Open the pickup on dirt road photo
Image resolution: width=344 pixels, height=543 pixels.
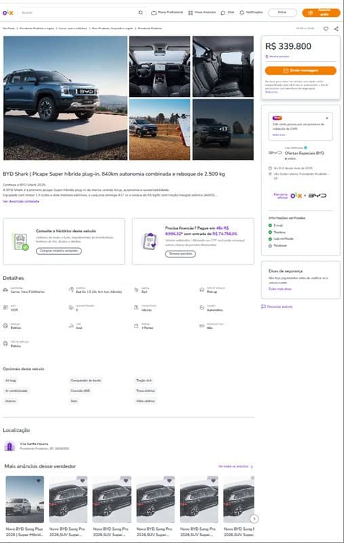pyautogui.click(x=159, y=130)
